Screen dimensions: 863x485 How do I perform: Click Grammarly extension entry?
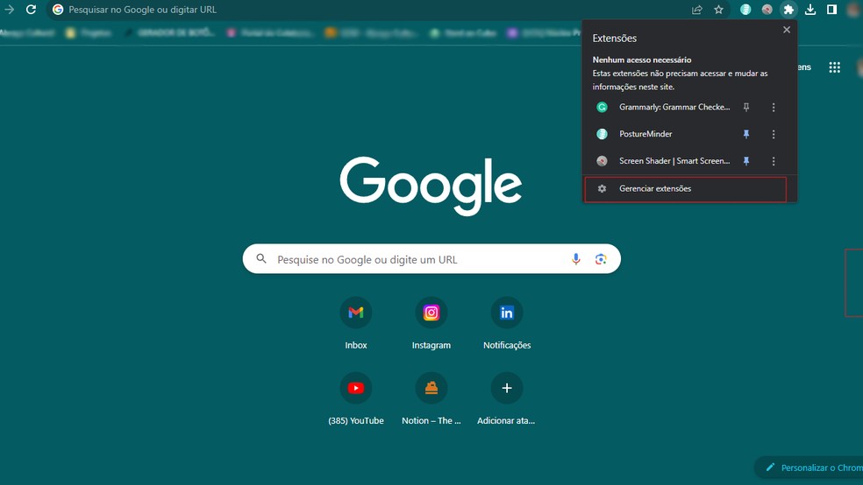click(663, 107)
